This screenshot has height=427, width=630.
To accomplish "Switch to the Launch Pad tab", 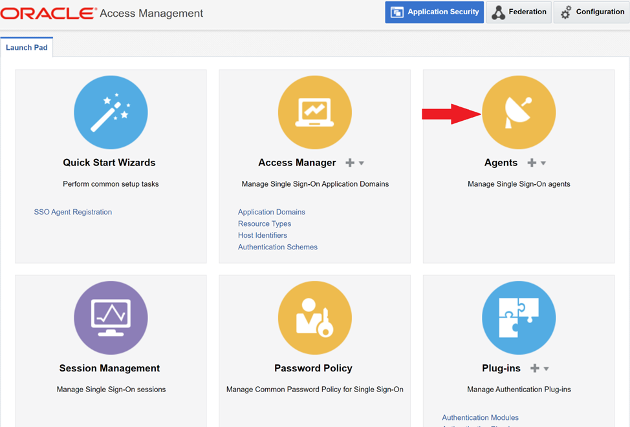I will [x=27, y=48].
